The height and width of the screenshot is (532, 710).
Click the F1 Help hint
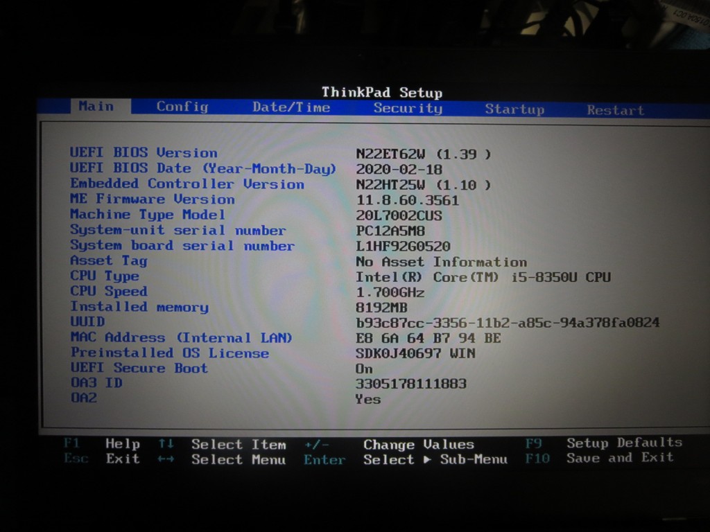tap(102, 443)
